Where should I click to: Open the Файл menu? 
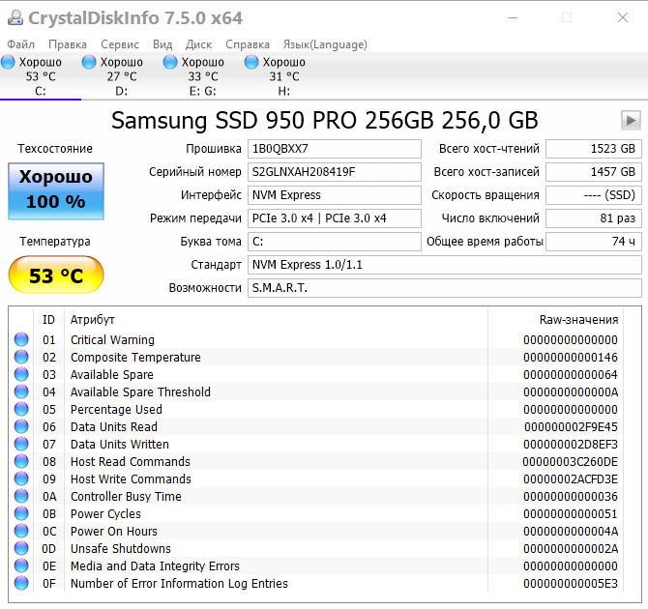click(x=20, y=44)
